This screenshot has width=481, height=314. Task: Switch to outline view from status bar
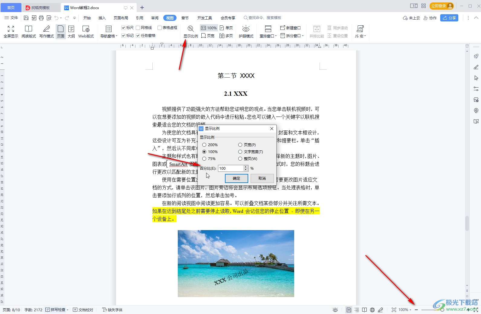point(357,310)
